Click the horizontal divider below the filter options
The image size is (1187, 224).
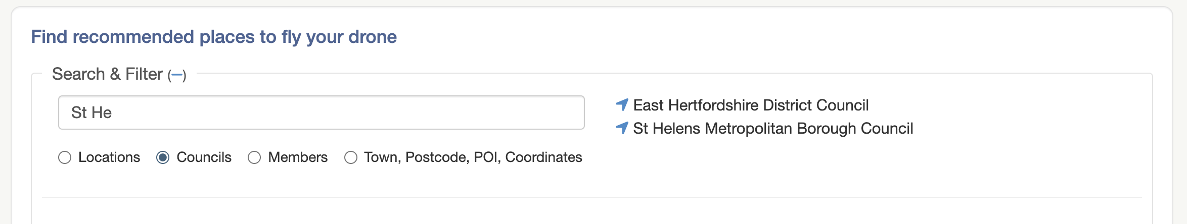pyautogui.click(x=591, y=198)
